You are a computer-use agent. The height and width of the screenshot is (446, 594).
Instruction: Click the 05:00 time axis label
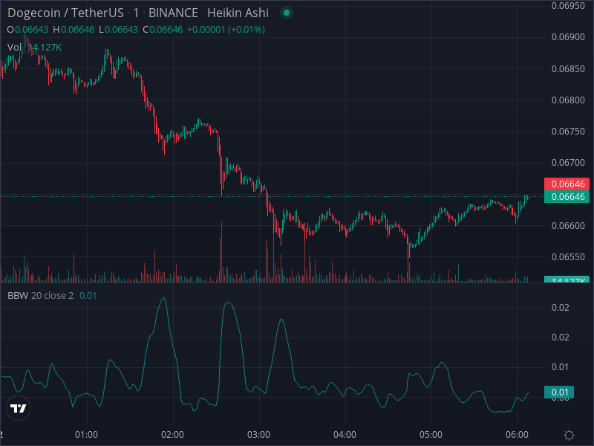(x=431, y=435)
